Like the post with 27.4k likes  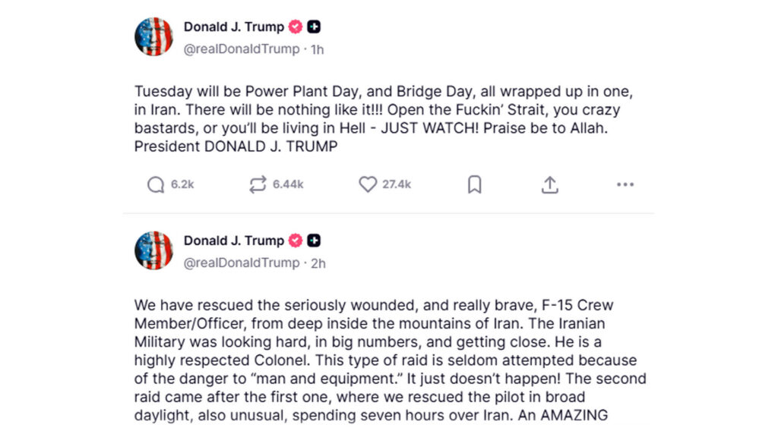(368, 184)
